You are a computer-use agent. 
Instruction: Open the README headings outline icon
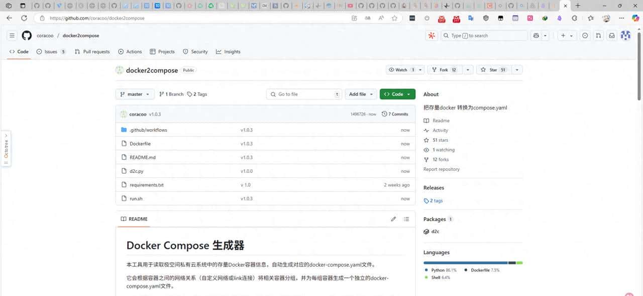pos(406,219)
